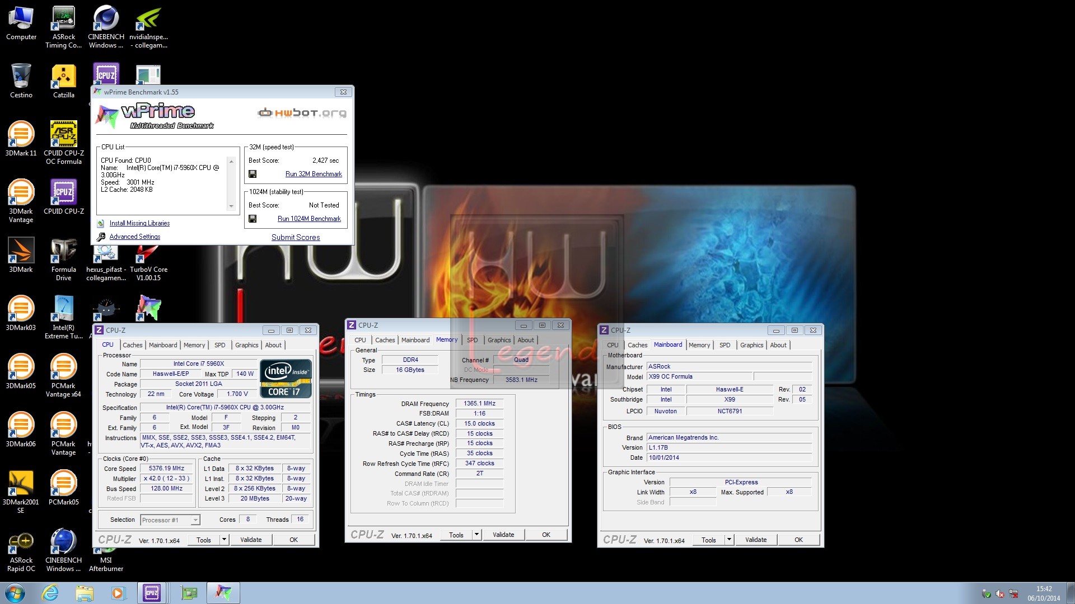The image size is (1075, 604).
Task: Launch ASRock Formula Drive icon
Action: 63,259
